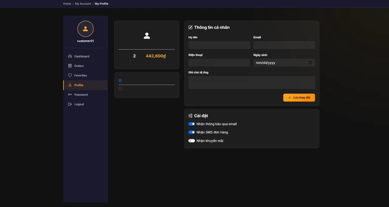Select Profile in the sidebar menu
389x207 pixels.
coord(85,85)
